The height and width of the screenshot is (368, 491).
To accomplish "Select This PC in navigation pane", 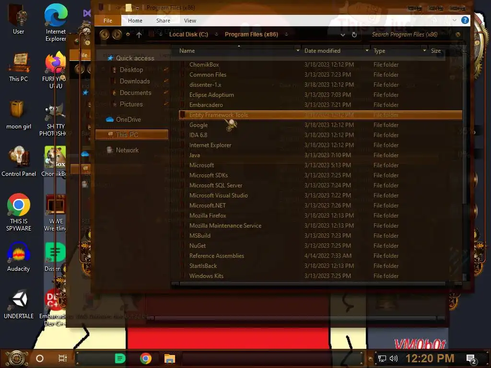I will [131, 135].
